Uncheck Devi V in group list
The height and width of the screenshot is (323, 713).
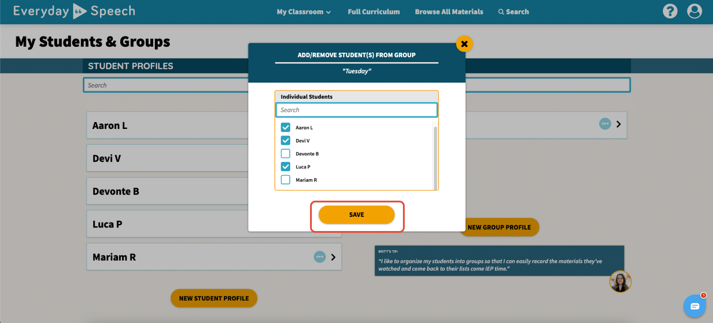click(x=286, y=141)
